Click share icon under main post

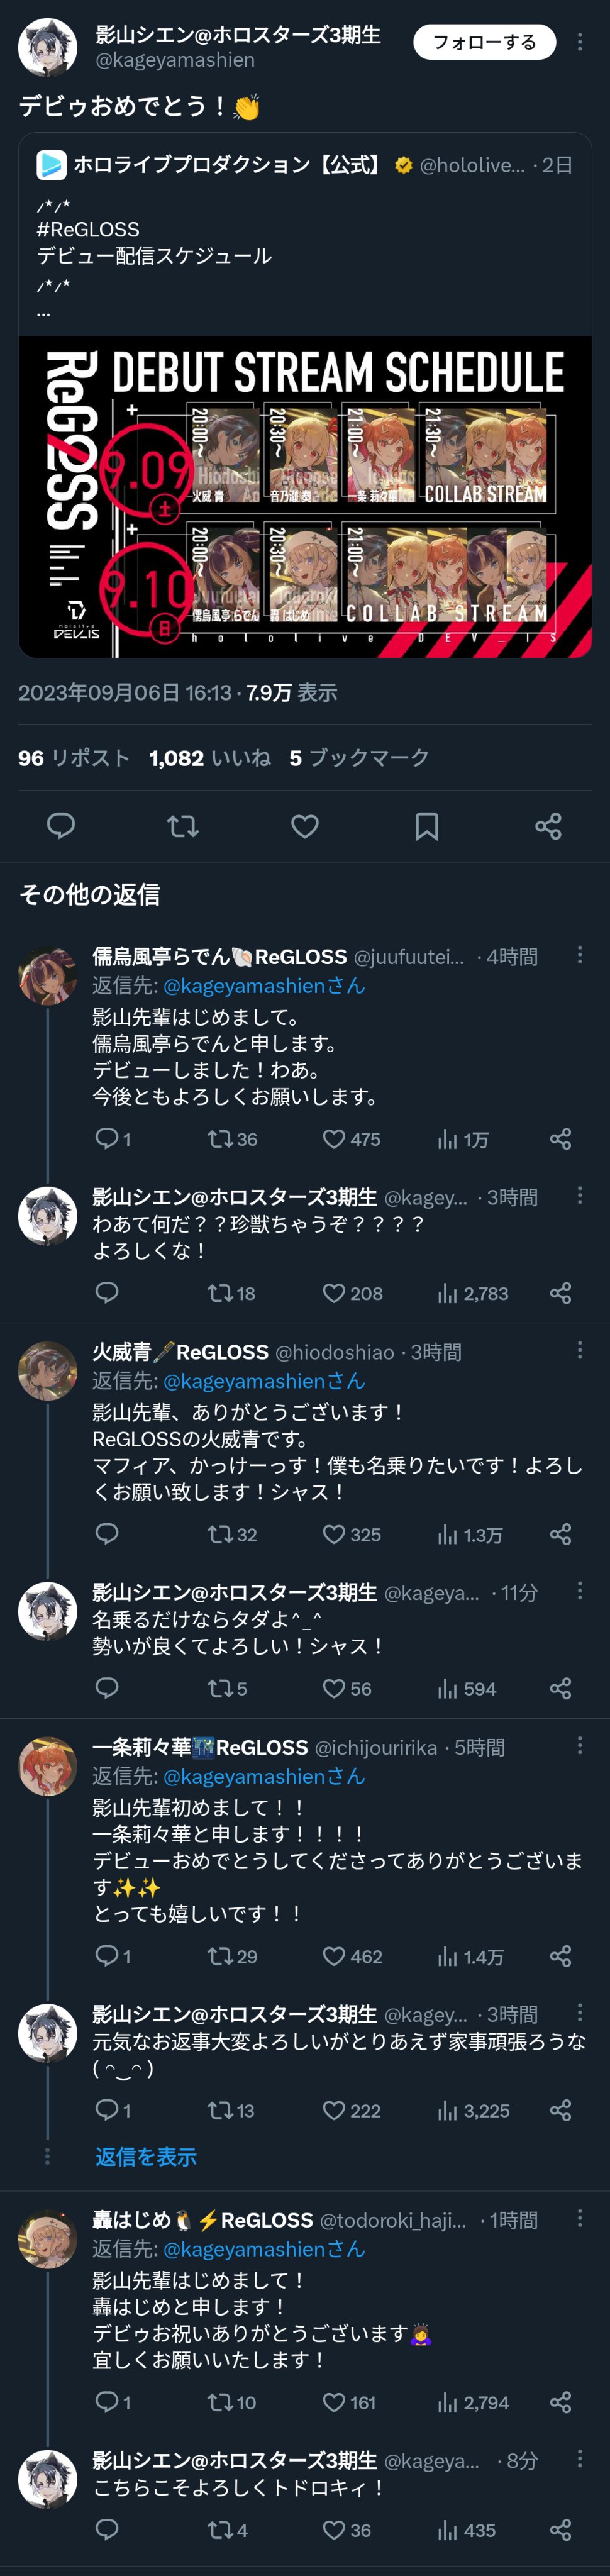[548, 826]
